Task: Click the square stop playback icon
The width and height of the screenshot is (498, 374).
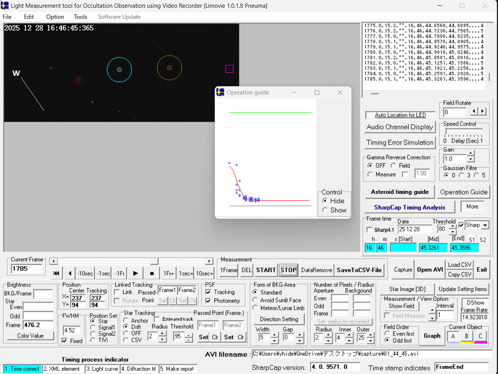Action: coord(151,273)
